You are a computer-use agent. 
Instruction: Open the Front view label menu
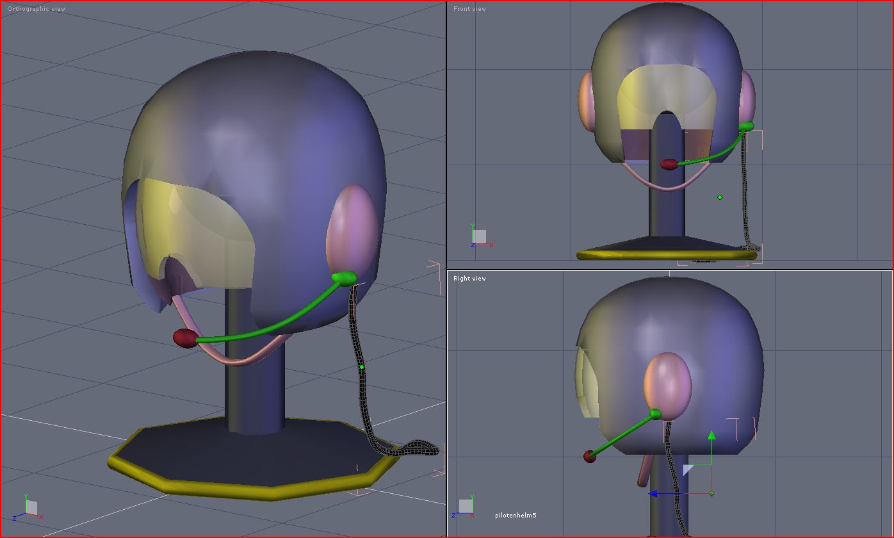pyautogui.click(x=469, y=9)
